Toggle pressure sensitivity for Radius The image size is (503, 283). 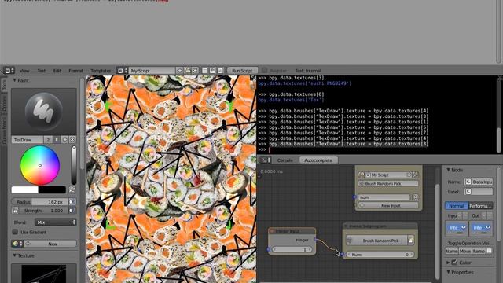[72, 202]
